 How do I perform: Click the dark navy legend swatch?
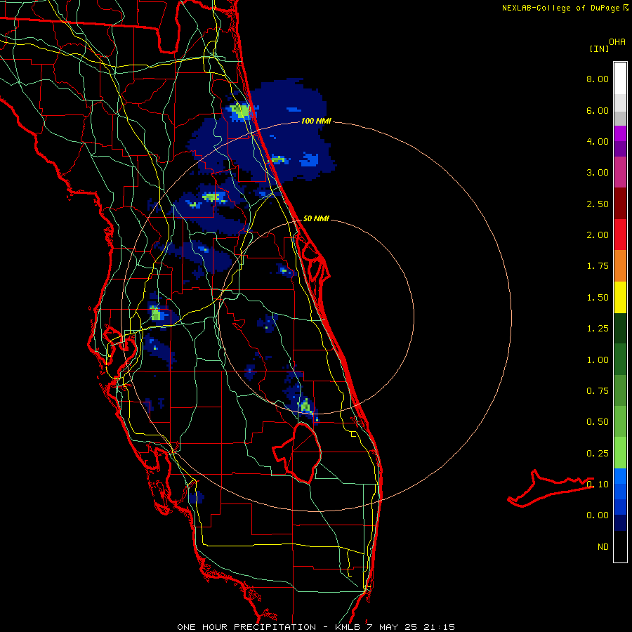tap(620, 523)
